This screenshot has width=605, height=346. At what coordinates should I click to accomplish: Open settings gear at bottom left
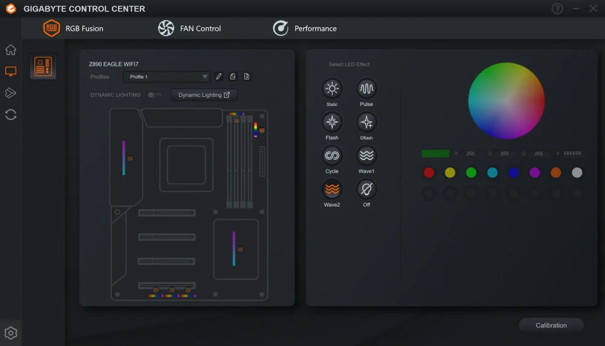(11, 333)
